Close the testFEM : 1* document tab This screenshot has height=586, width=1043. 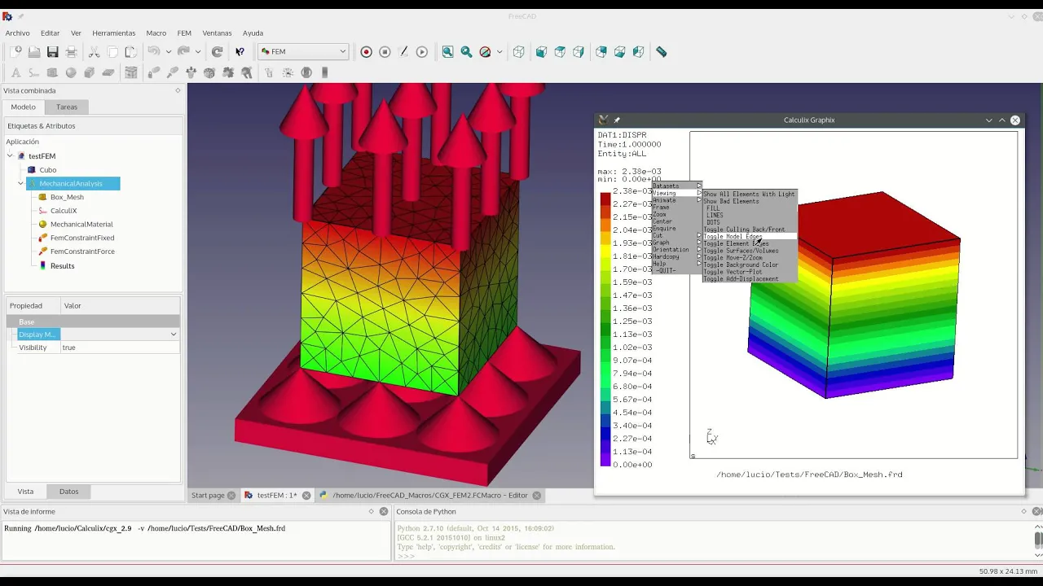306,495
